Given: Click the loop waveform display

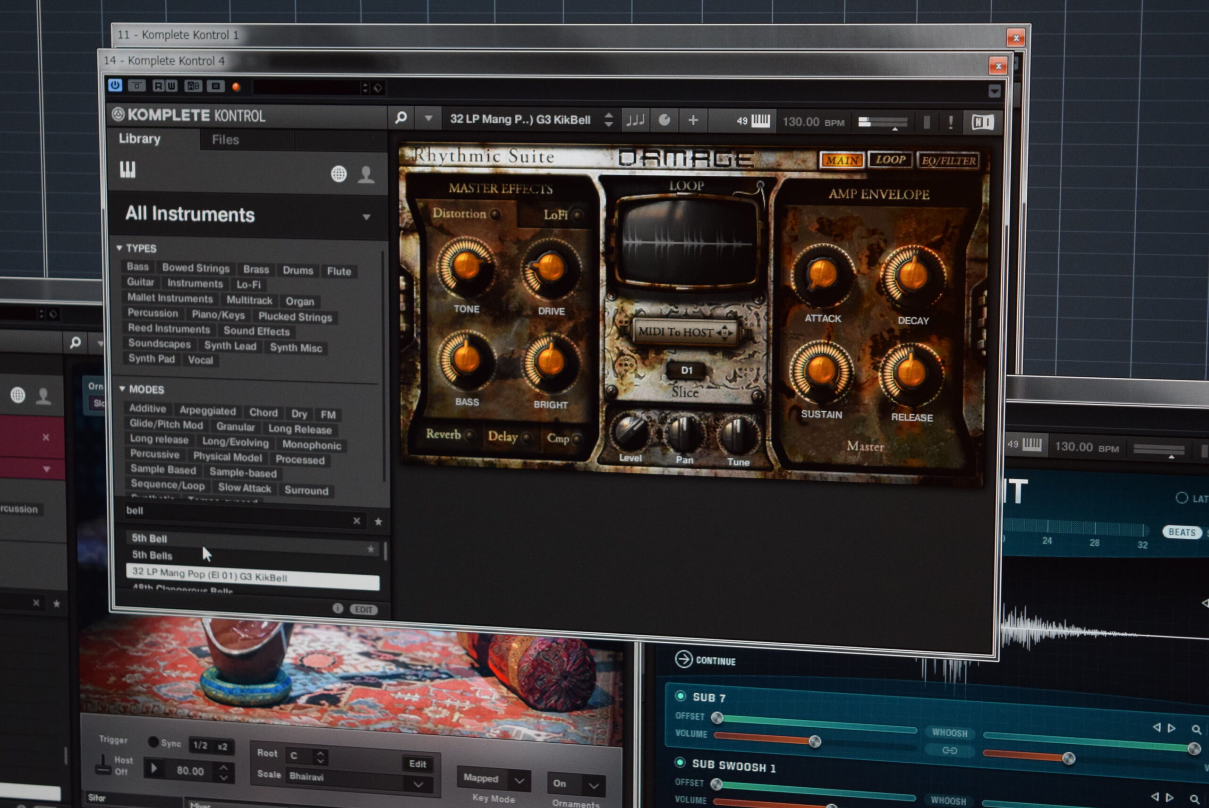Looking at the screenshot, I should 688,242.
